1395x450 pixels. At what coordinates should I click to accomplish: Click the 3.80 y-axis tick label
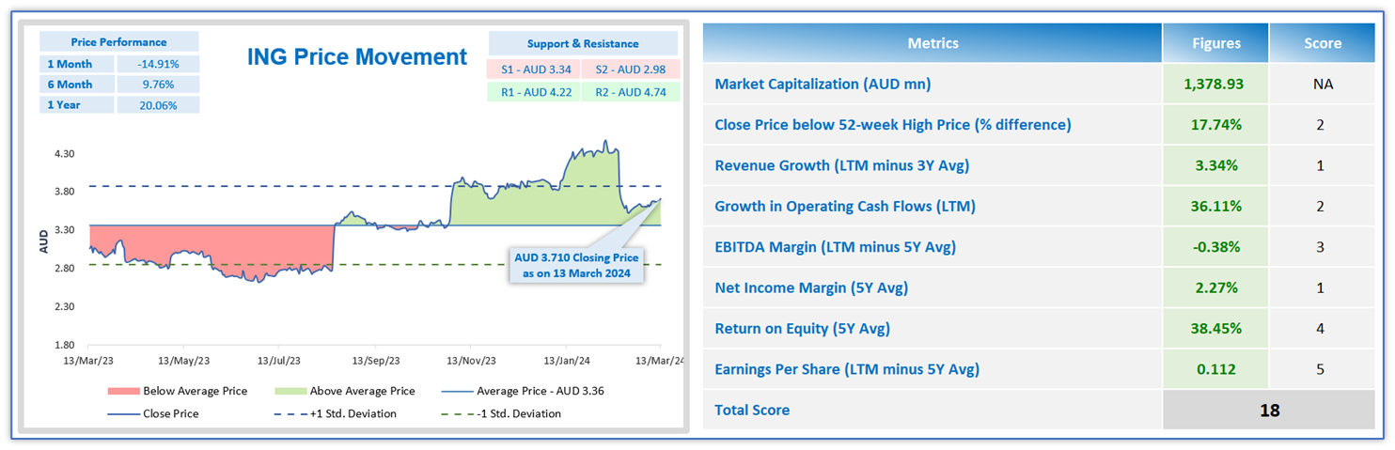[x=64, y=192]
